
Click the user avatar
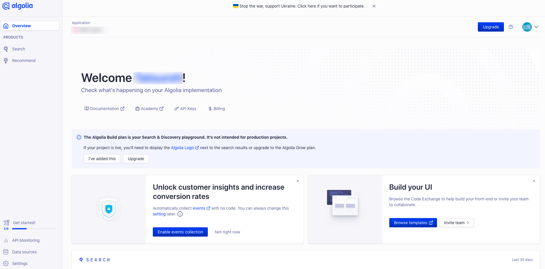click(527, 27)
